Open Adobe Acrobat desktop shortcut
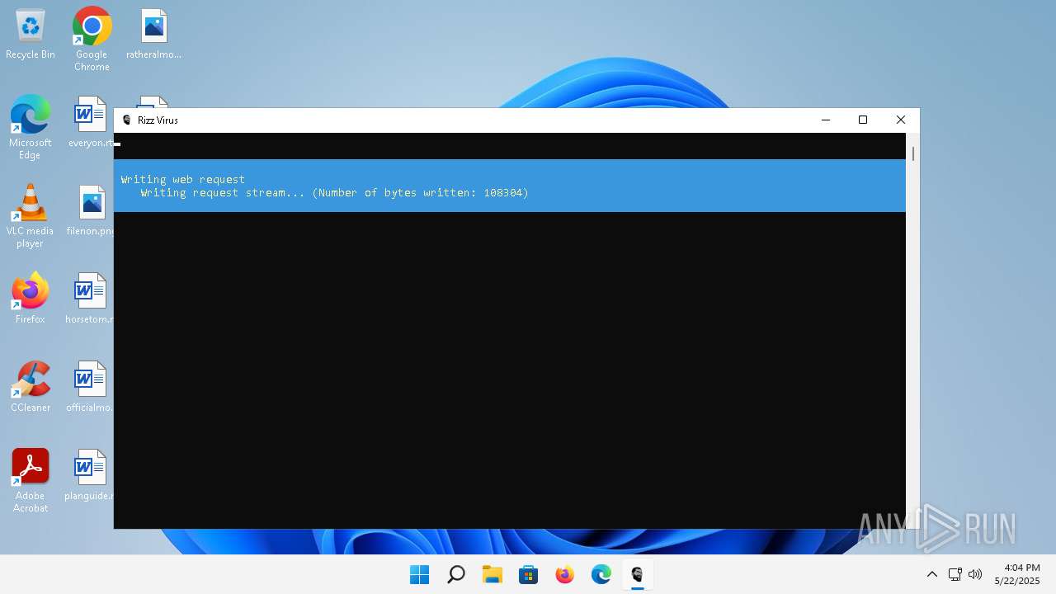The width and height of the screenshot is (1056, 594). coord(31,481)
